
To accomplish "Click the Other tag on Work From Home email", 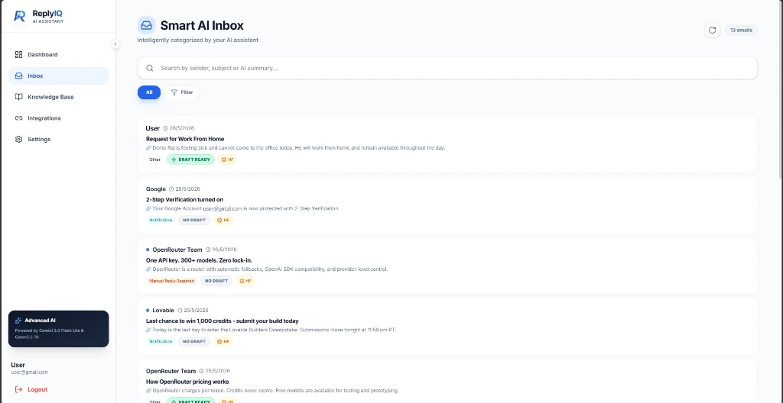I will click(x=154, y=160).
